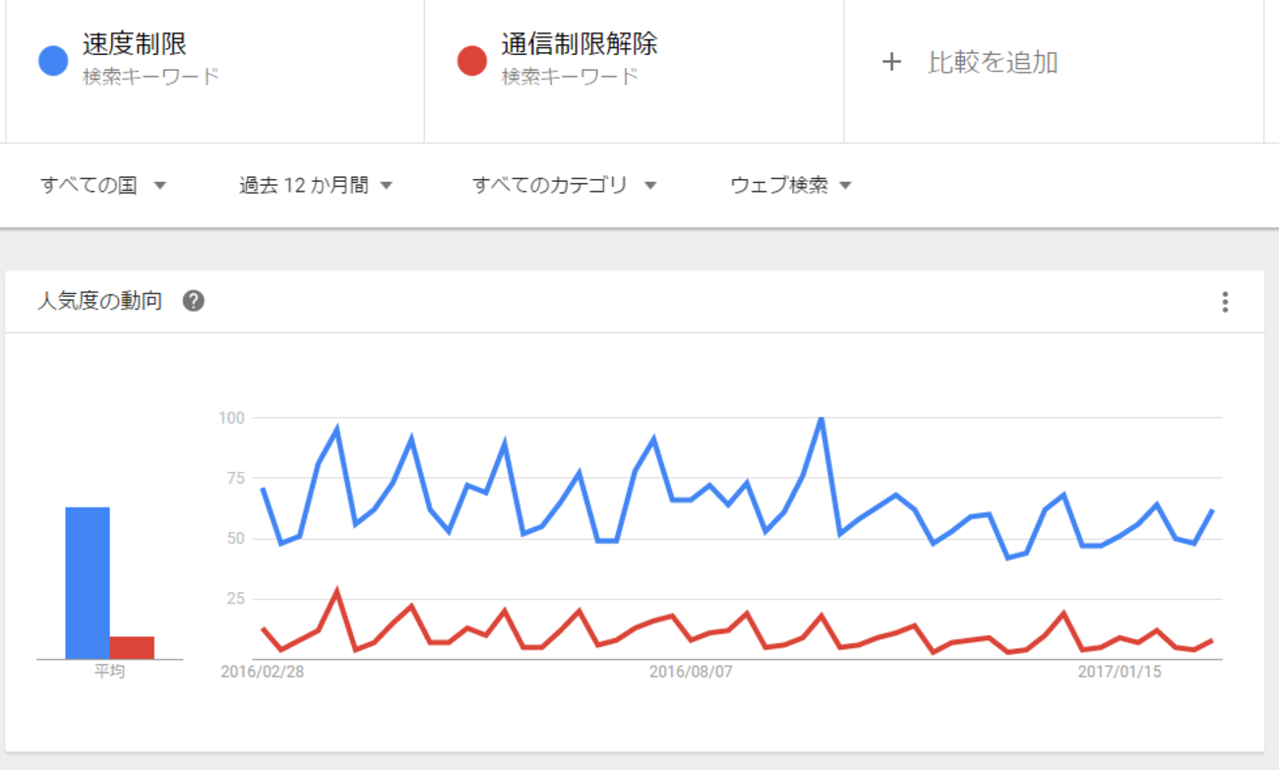
Task: Select the 速度制限 search term field
Action: pyautogui.click(x=135, y=45)
